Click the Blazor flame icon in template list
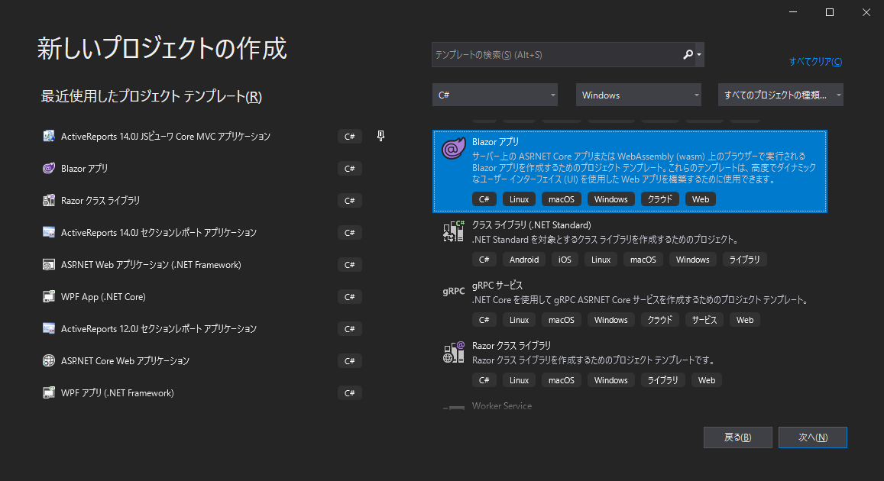The height and width of the screenshot is (481, 884). point(454,148)
